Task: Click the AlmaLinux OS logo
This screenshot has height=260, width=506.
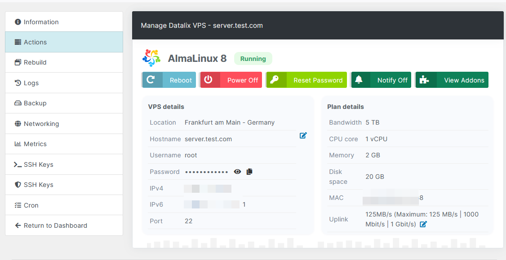Action: click(x=151, y=58)
